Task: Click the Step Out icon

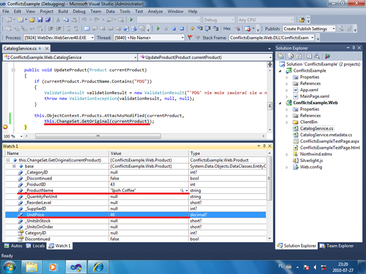Action: tap(216, 29)
